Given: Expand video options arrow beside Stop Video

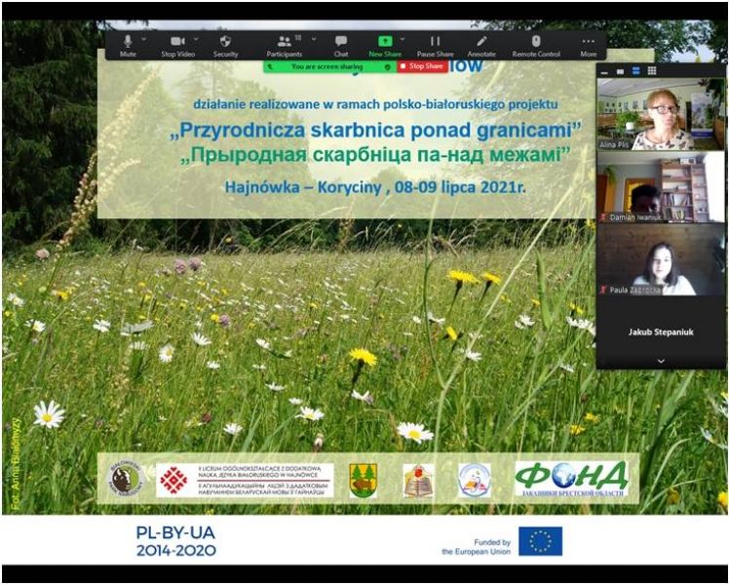Looking at the screenshot, I should [194, 40].
